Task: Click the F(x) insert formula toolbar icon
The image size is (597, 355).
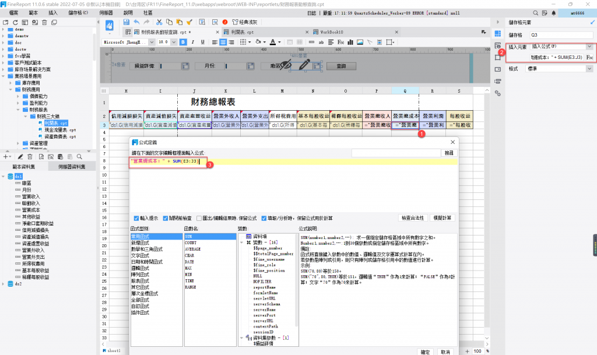Action: (340, 42)
